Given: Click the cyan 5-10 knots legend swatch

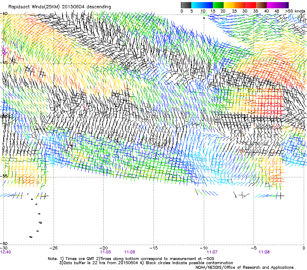Looking at the screenshot, I should (197, 5).
